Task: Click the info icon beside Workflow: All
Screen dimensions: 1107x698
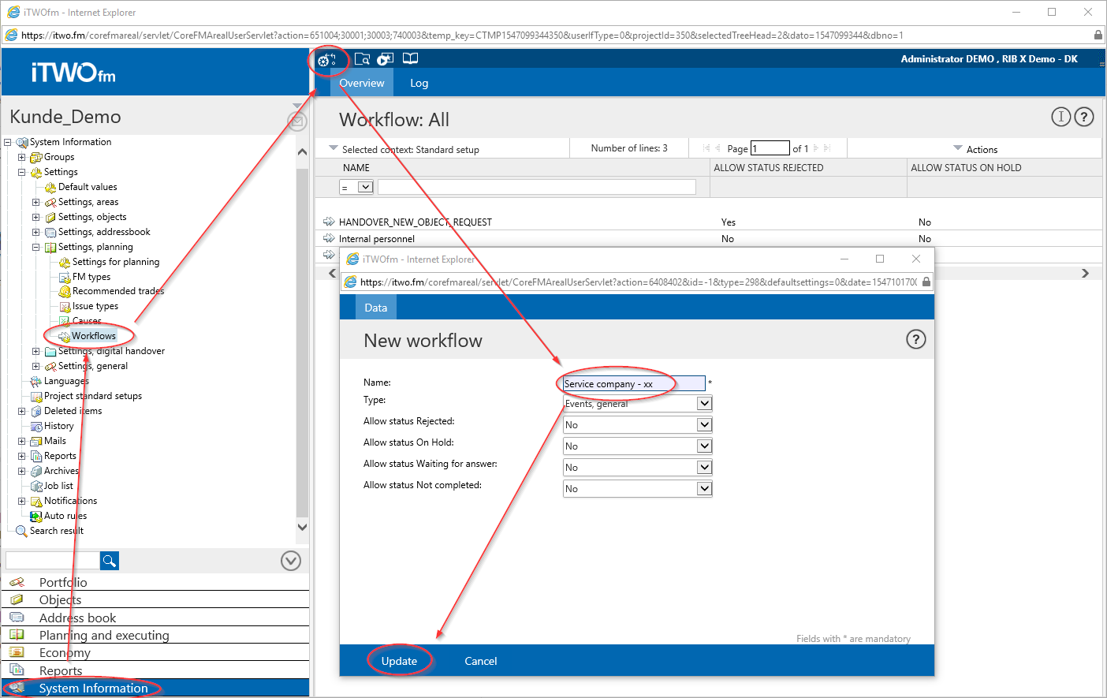Action: [1060, 118]
